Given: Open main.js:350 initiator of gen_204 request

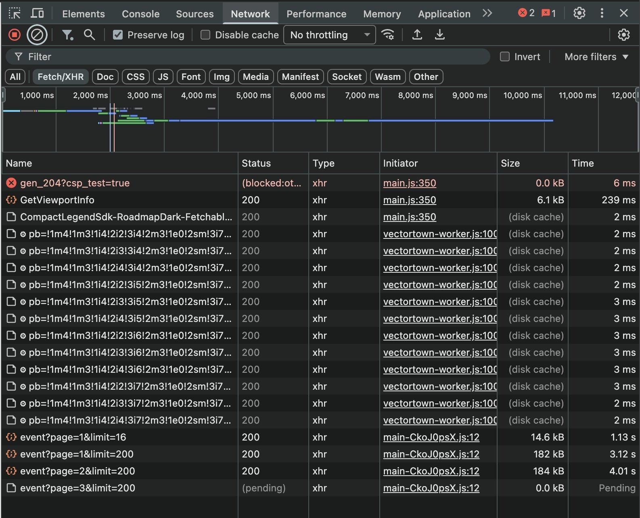Looking at the screenshot, I should (410, 183).
